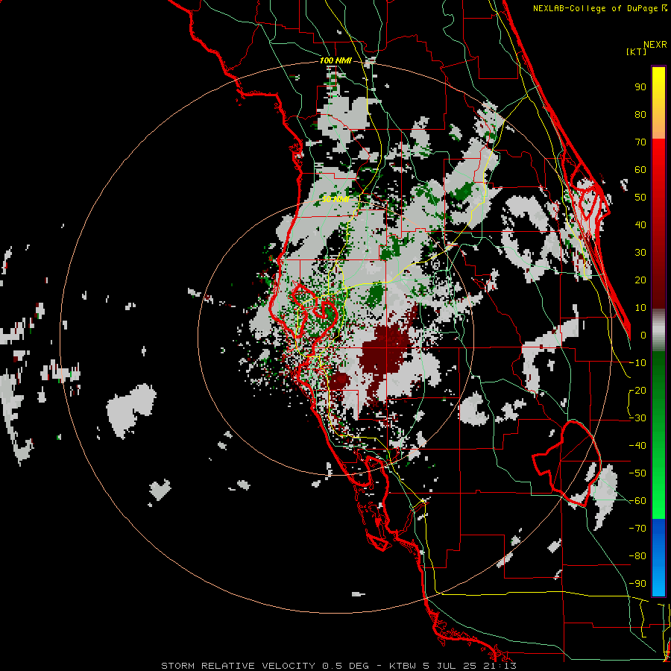Click the NEXR label above the color scale
Image resolution: width=671 pixels, height=671 pixels.
655,45
